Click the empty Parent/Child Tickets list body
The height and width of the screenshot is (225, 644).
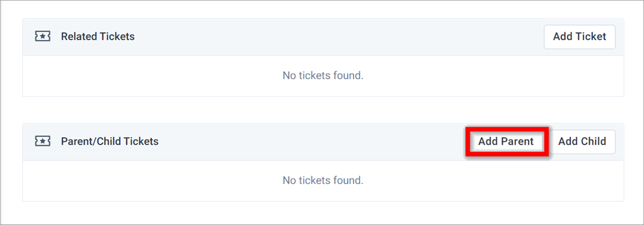[x=323, y=181]
